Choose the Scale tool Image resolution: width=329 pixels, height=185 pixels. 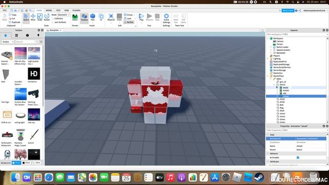pos(40,17)
